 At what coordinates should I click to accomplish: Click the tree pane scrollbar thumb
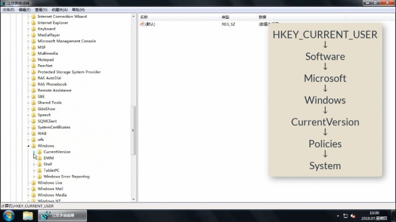coord(133,131)
